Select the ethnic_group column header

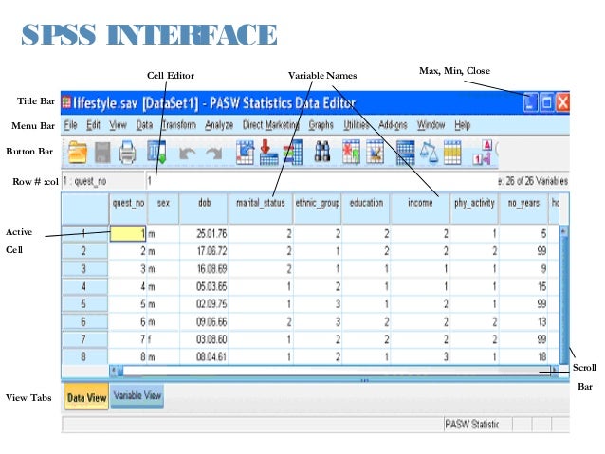coord(317,208)
